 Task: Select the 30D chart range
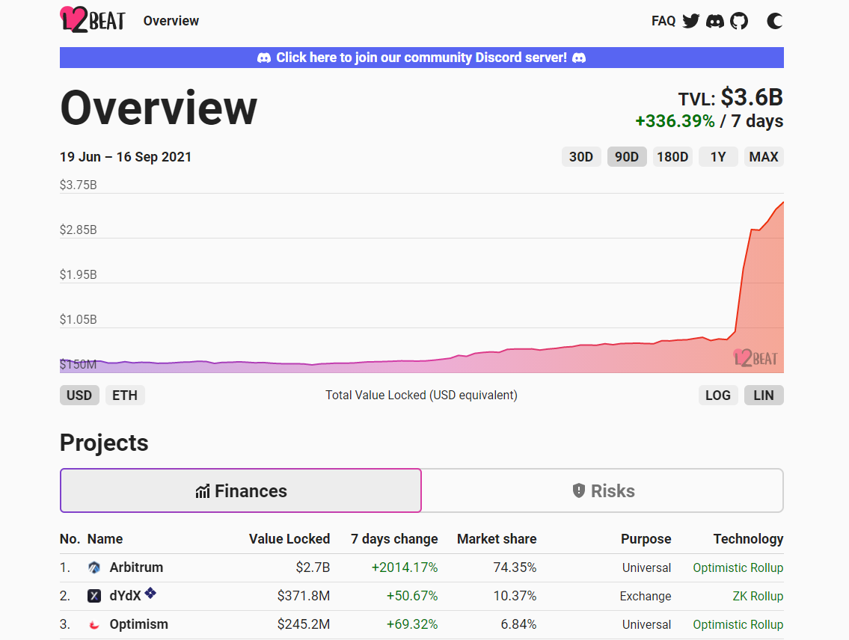pos(581,157)
